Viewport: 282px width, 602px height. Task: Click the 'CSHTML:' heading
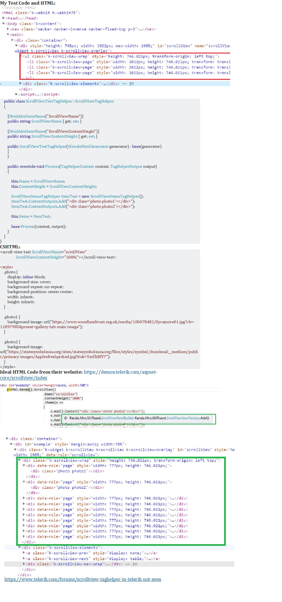pos(10,247)
